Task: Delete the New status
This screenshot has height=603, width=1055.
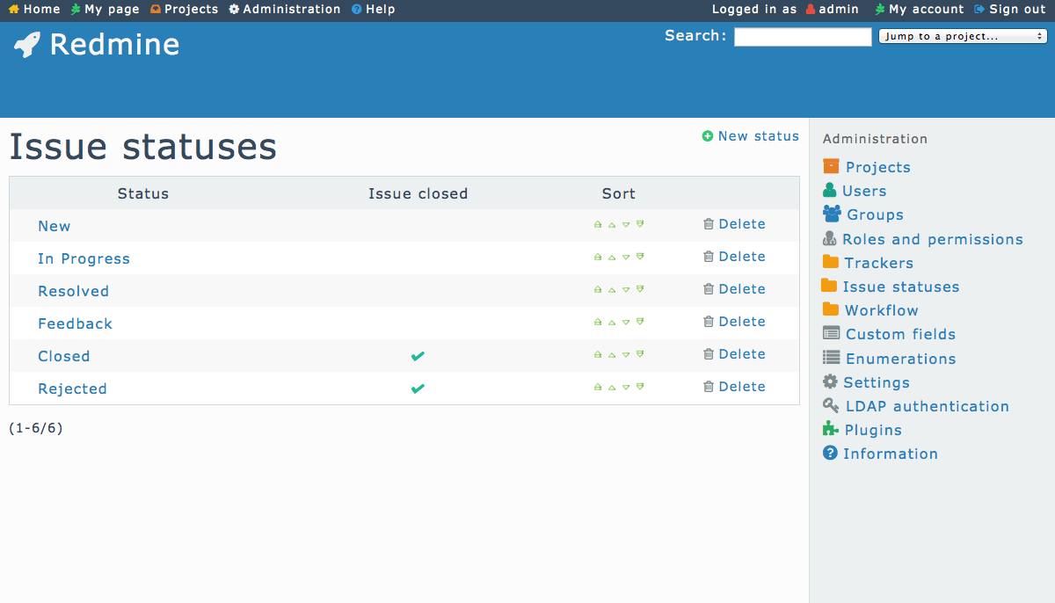Action: point(734,224)
